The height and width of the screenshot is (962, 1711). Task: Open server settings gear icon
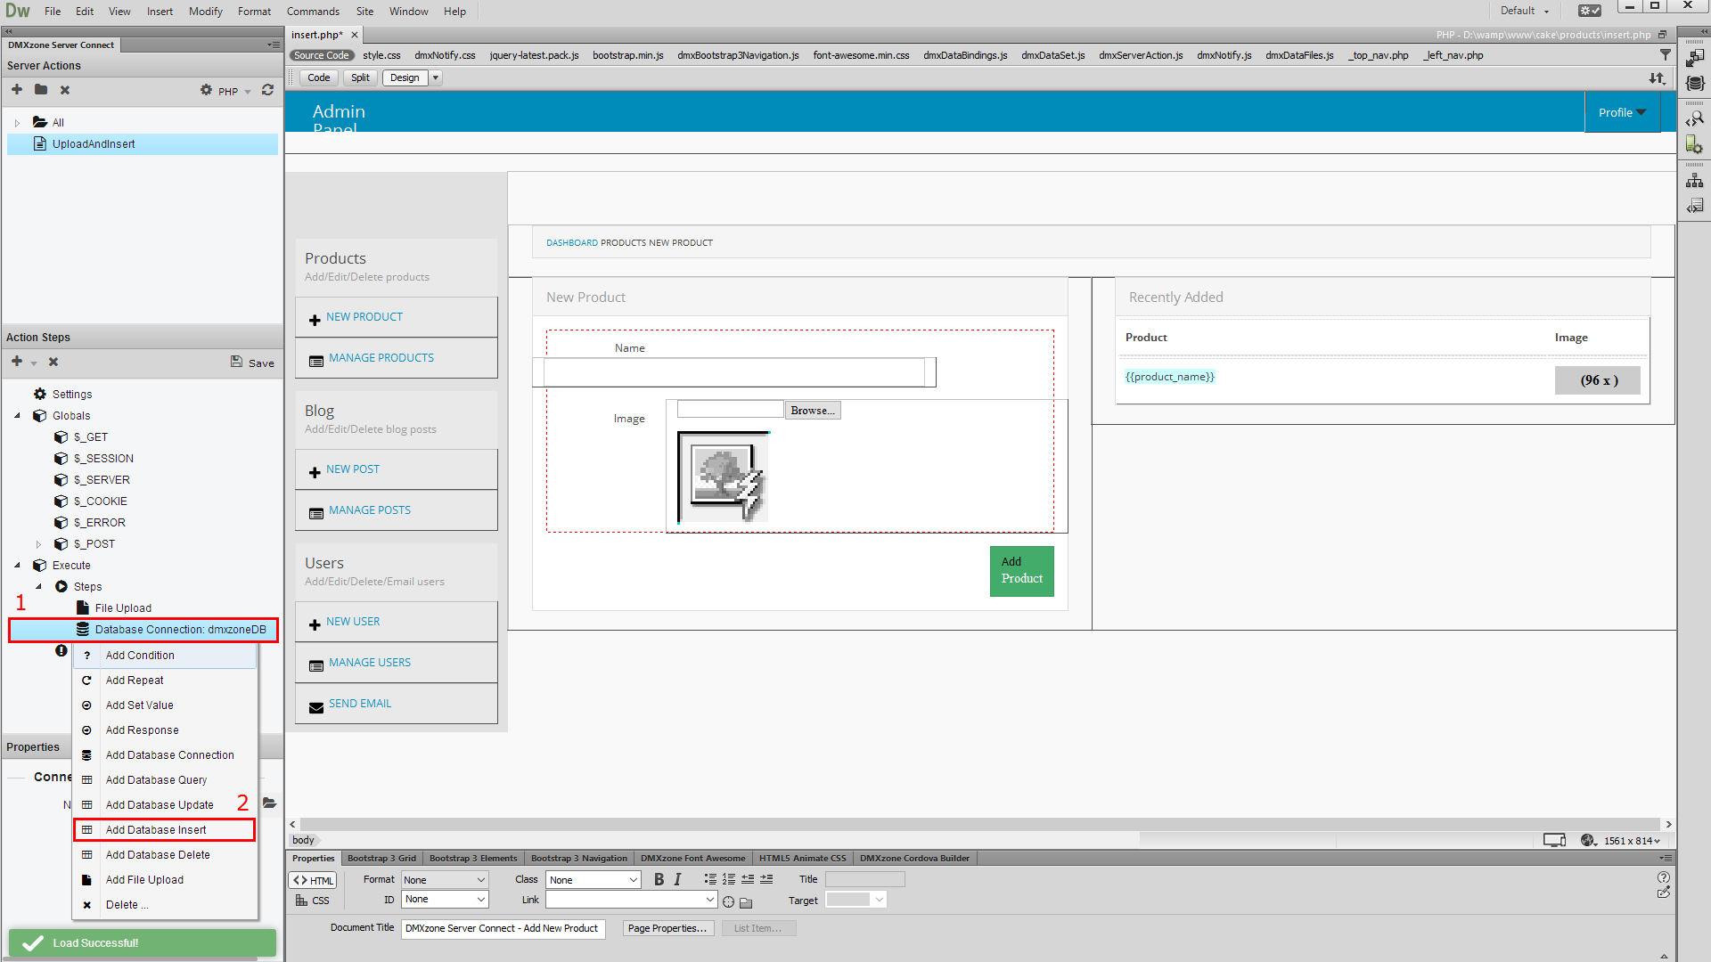[206, 90]
